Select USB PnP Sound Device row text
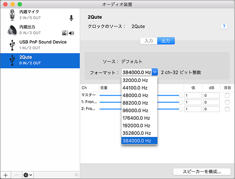The image size is (235, 179). [x=43, y=42]
